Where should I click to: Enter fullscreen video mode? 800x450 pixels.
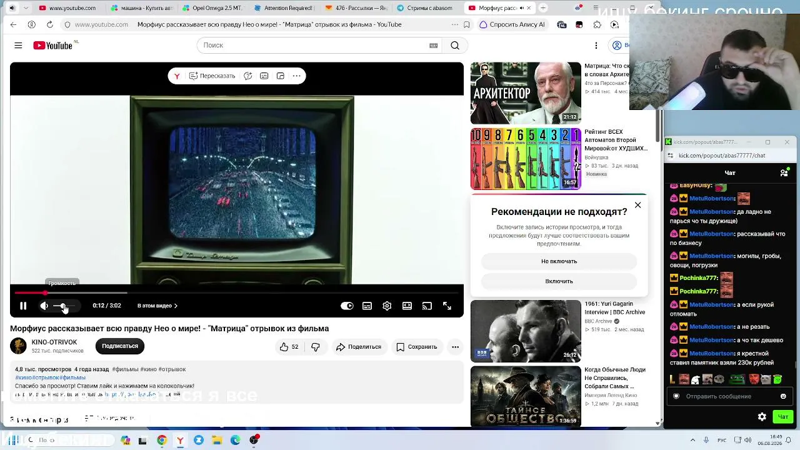point(447,306)
